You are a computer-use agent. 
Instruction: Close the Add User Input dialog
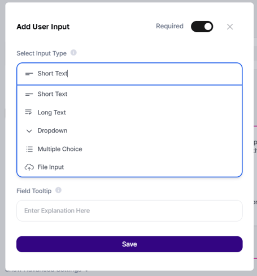pos(230,27)
